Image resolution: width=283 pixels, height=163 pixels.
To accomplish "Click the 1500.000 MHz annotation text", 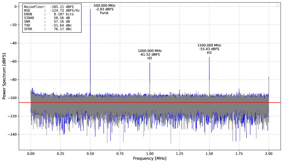I will click(209, 45).
